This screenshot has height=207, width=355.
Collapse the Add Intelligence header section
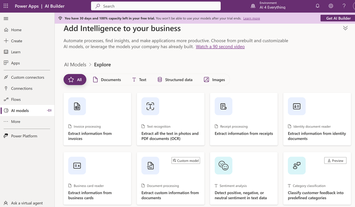[345, 28]
